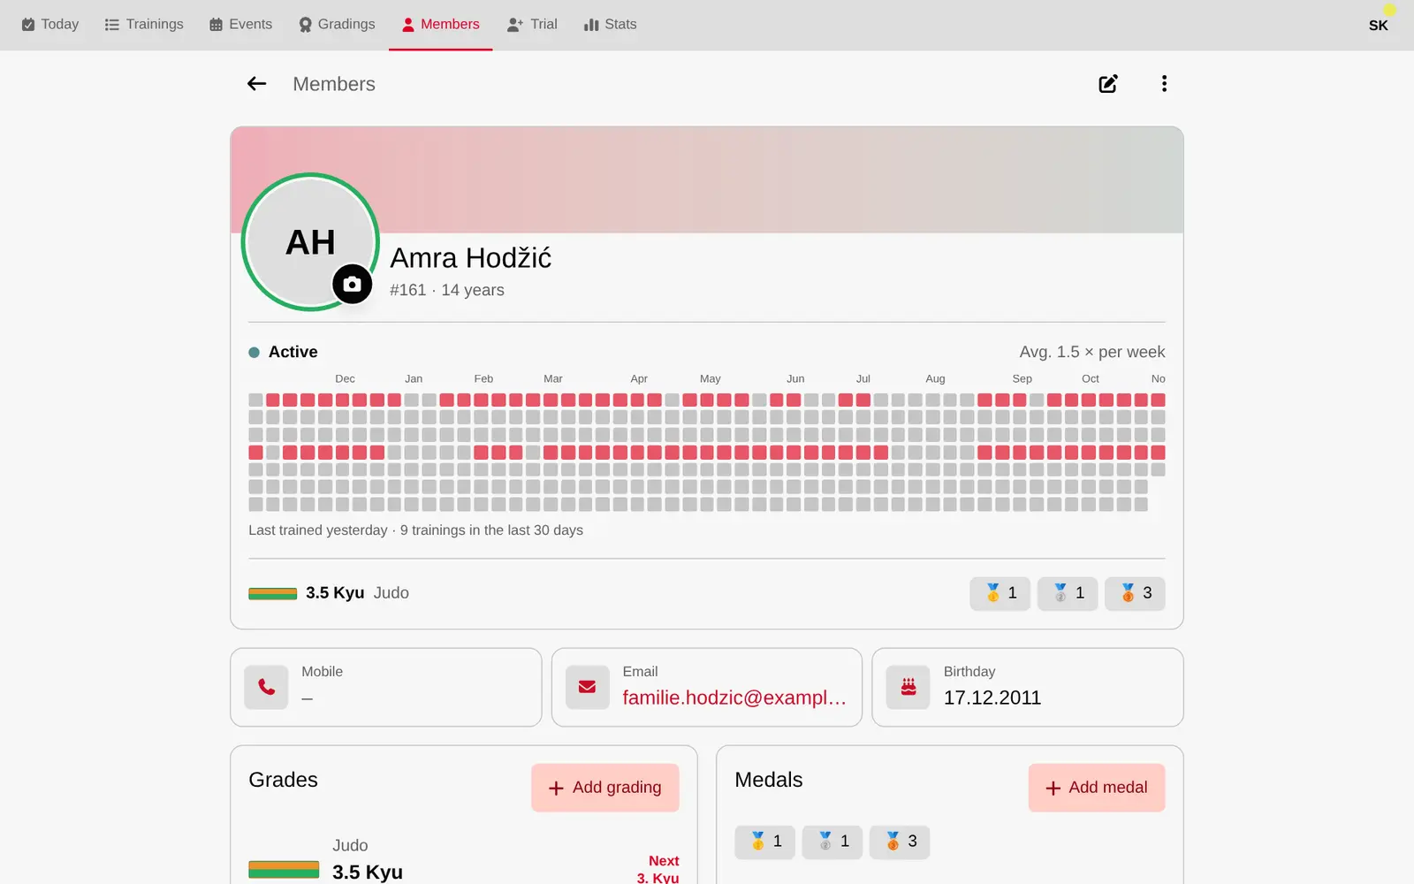Click the 3.5 Kyu belt color bar in Grades
The height and width of the screenshot is (884, 1414).
click(284, 870)
